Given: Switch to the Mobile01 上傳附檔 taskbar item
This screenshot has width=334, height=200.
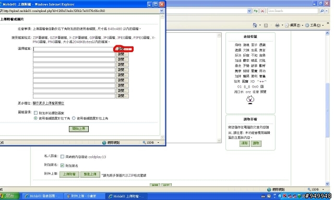Looking at the screenshot, I should [x=126, y=196].
